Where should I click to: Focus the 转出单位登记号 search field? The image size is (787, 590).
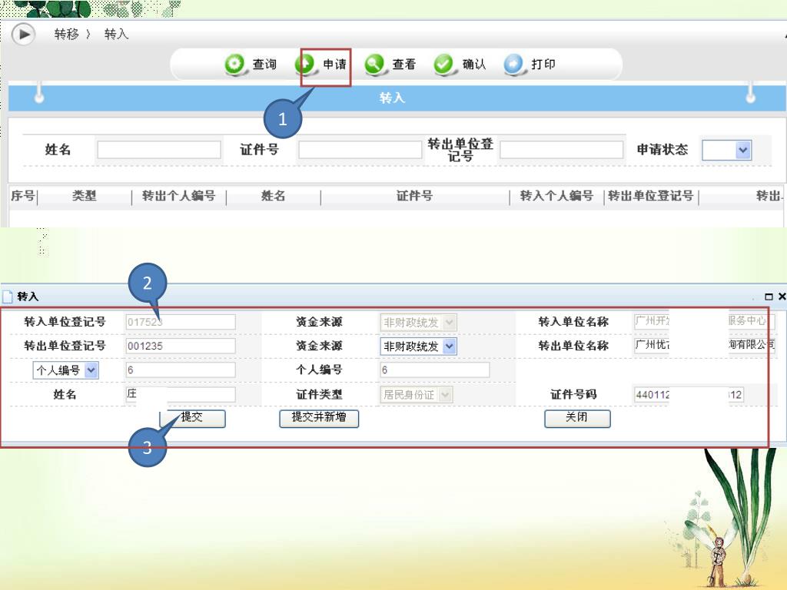pyautogui.click(x=562, y=150)
